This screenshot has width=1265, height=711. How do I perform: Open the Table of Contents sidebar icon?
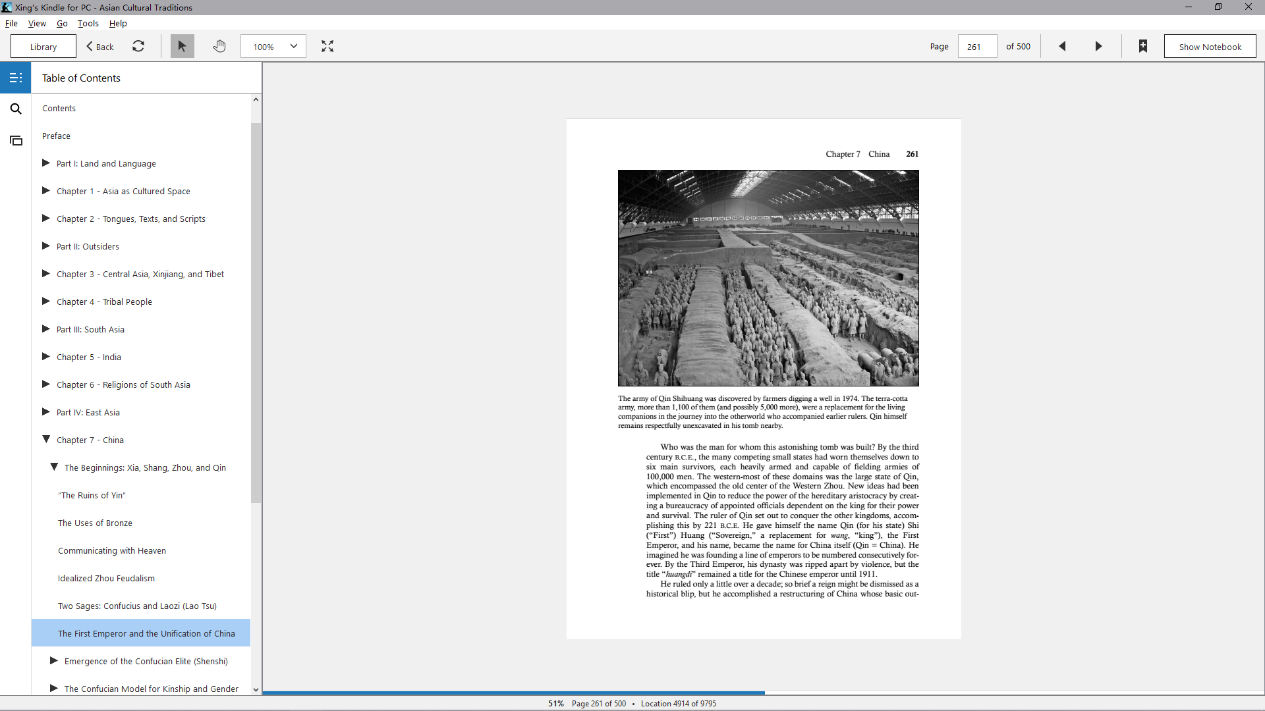[16, 78]
